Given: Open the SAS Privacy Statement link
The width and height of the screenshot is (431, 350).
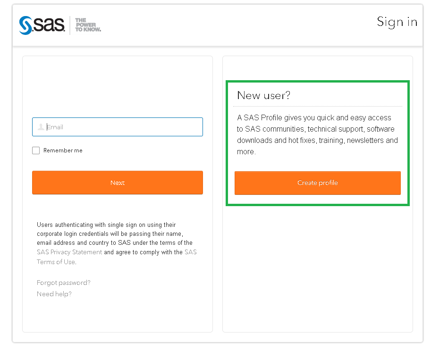Looking at the screenshot, I should [69, 252].
